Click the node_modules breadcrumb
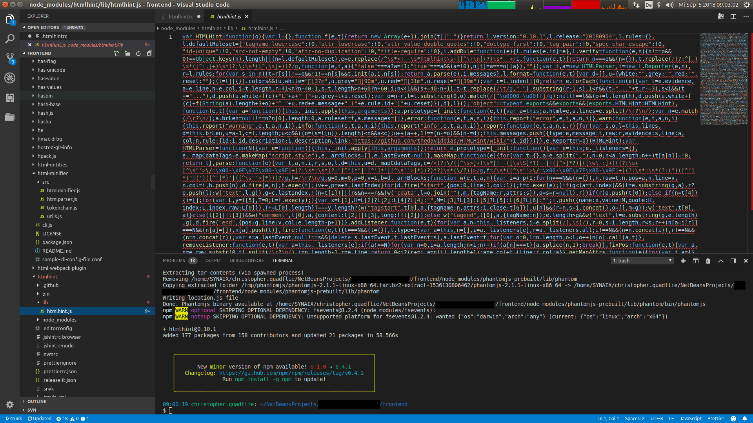Image resolution: width=753 pixels, height=423 pixels. click(x=178, y=29)
